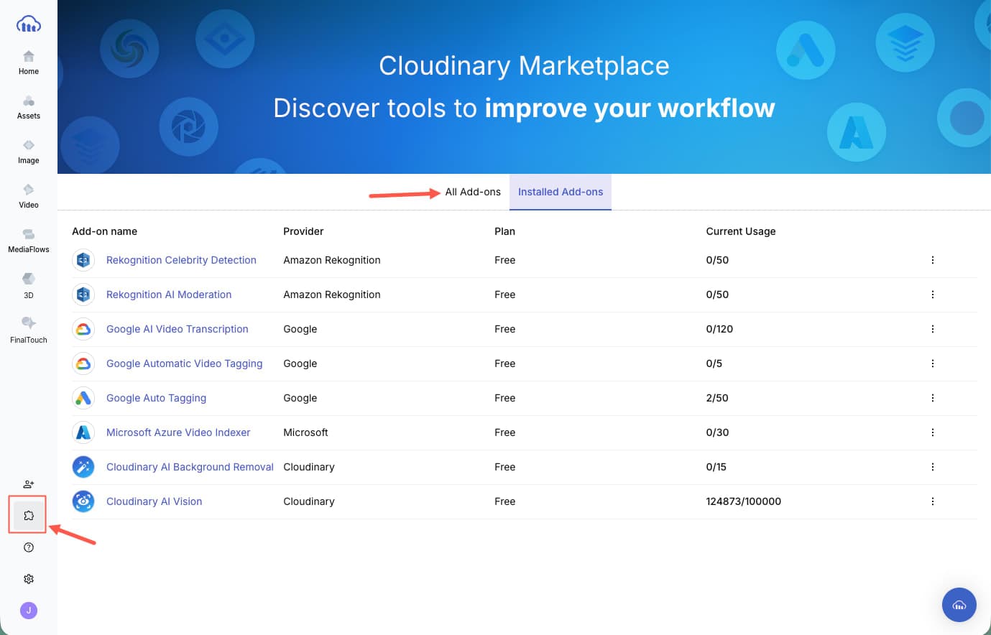Viewport: 991px width, 635px height.
Task: Open the Help question mark icon
Action: coord(29,547)
